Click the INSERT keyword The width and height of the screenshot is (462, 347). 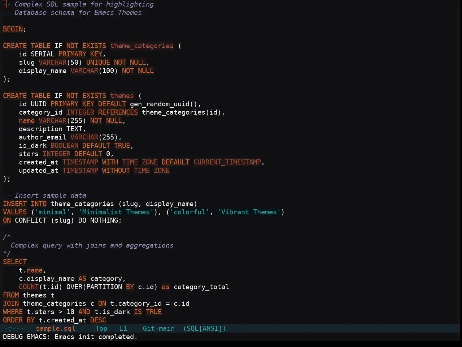15,204
